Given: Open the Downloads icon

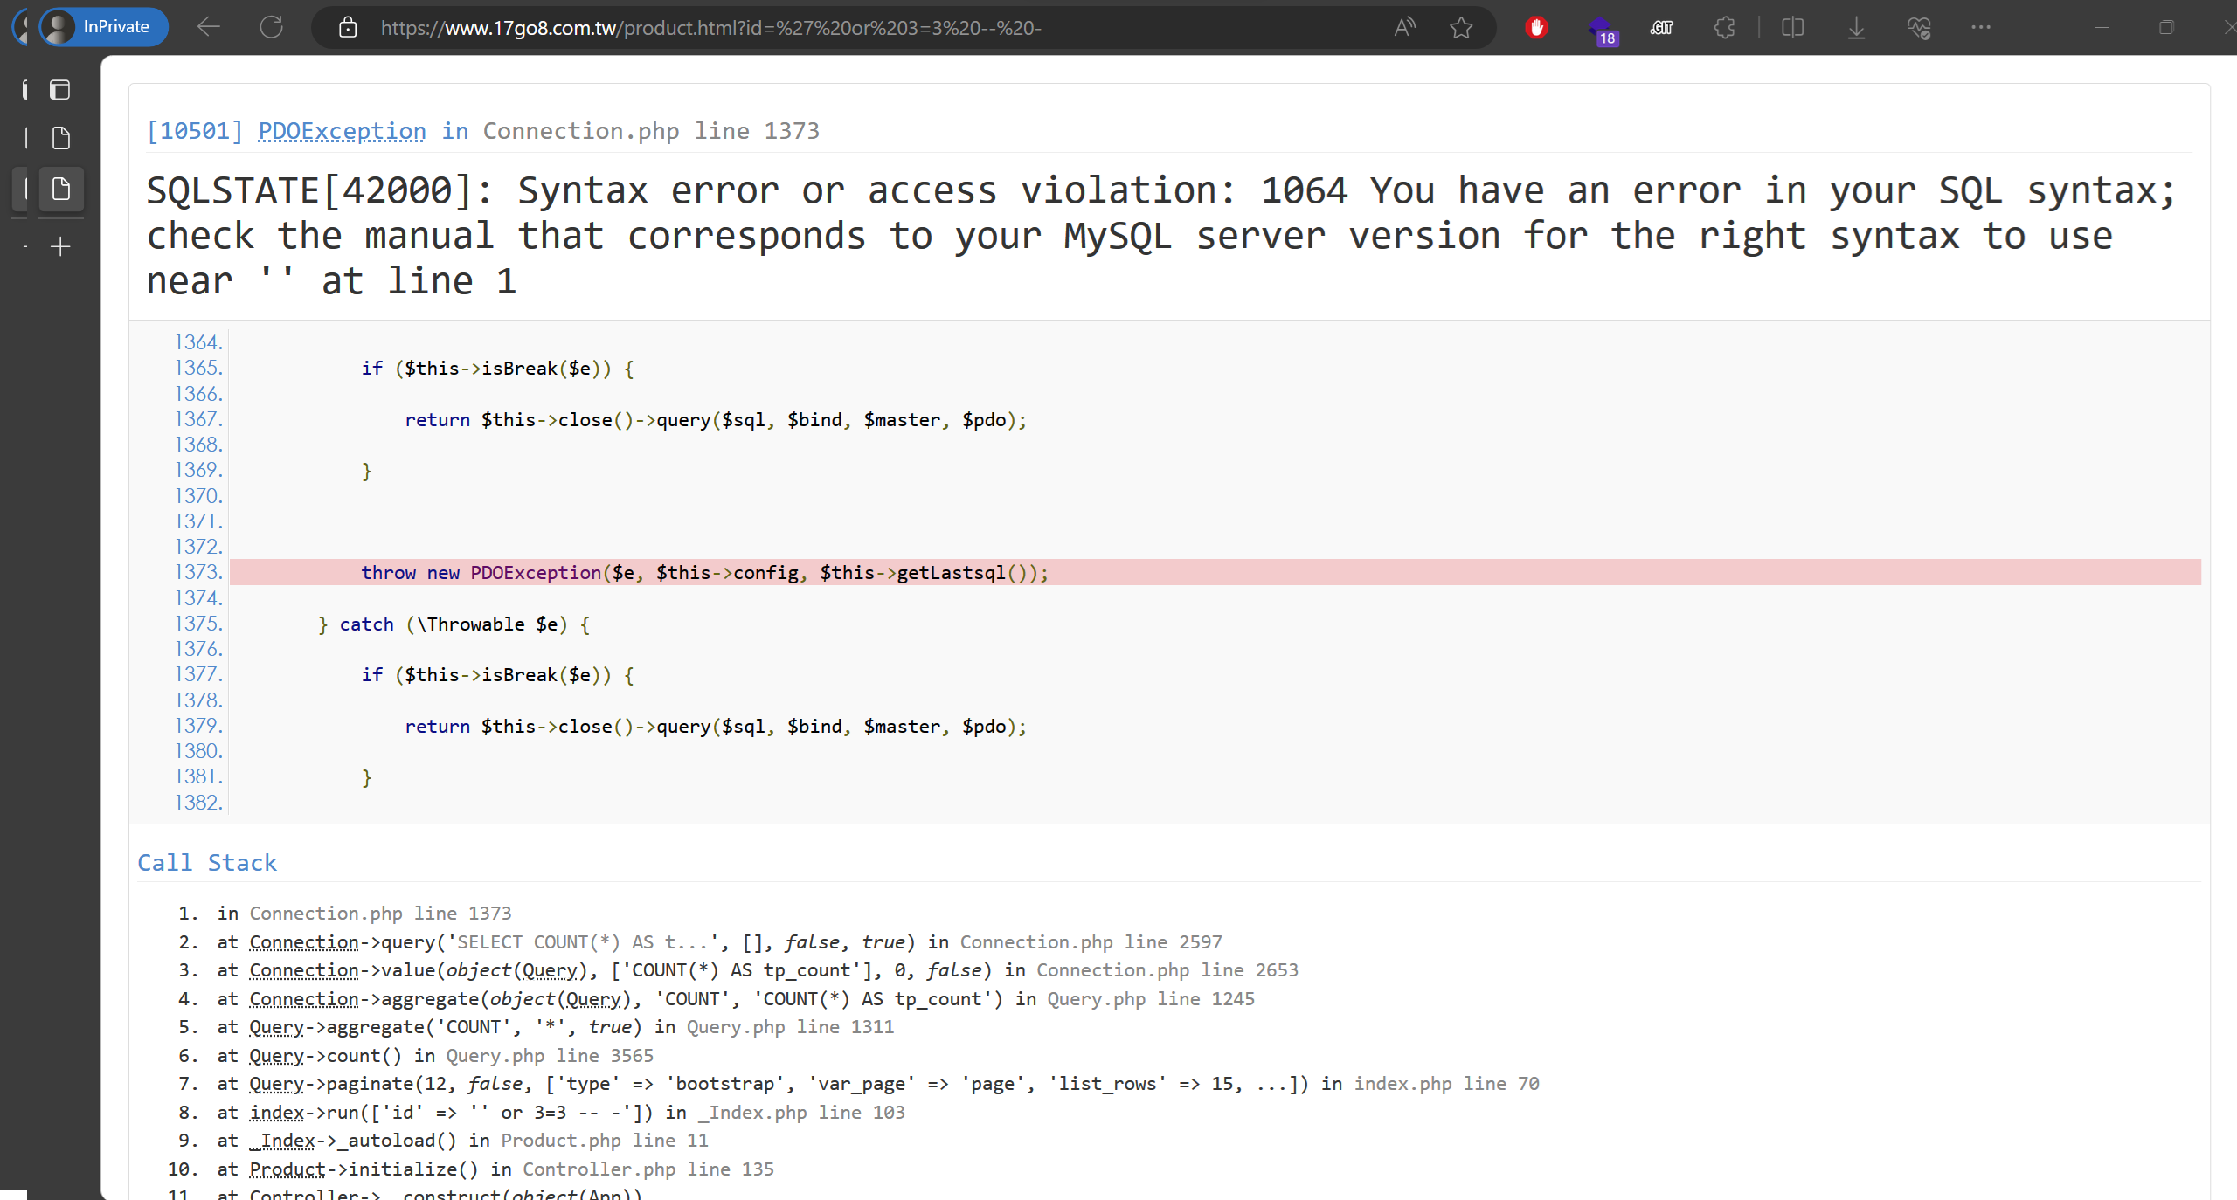Looking at the screenshot, I should pos(1856,28).
